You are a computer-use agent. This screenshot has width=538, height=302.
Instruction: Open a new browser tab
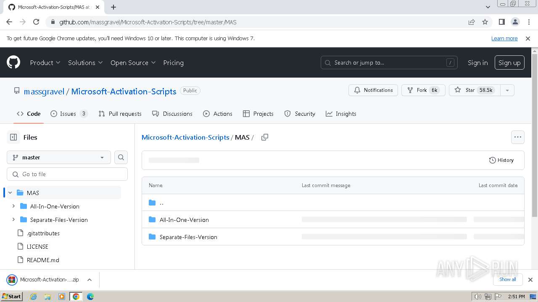click(113, 7)
